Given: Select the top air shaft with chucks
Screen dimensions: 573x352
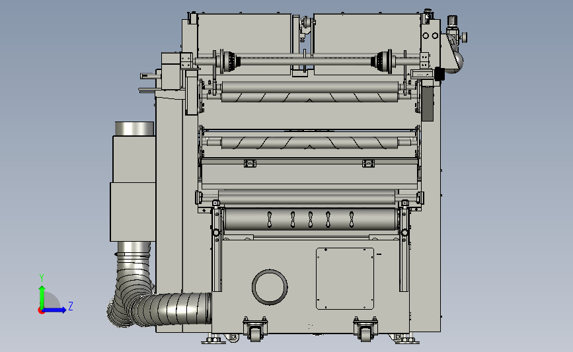Looking at the screenshot, I should [x=309, y=60].
